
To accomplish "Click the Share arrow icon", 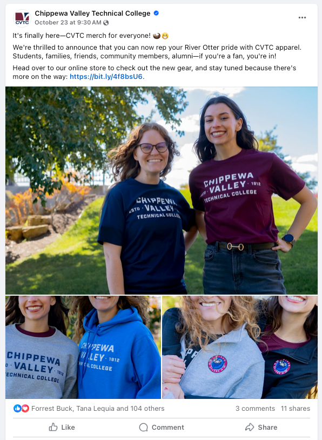I will (250, 427).
